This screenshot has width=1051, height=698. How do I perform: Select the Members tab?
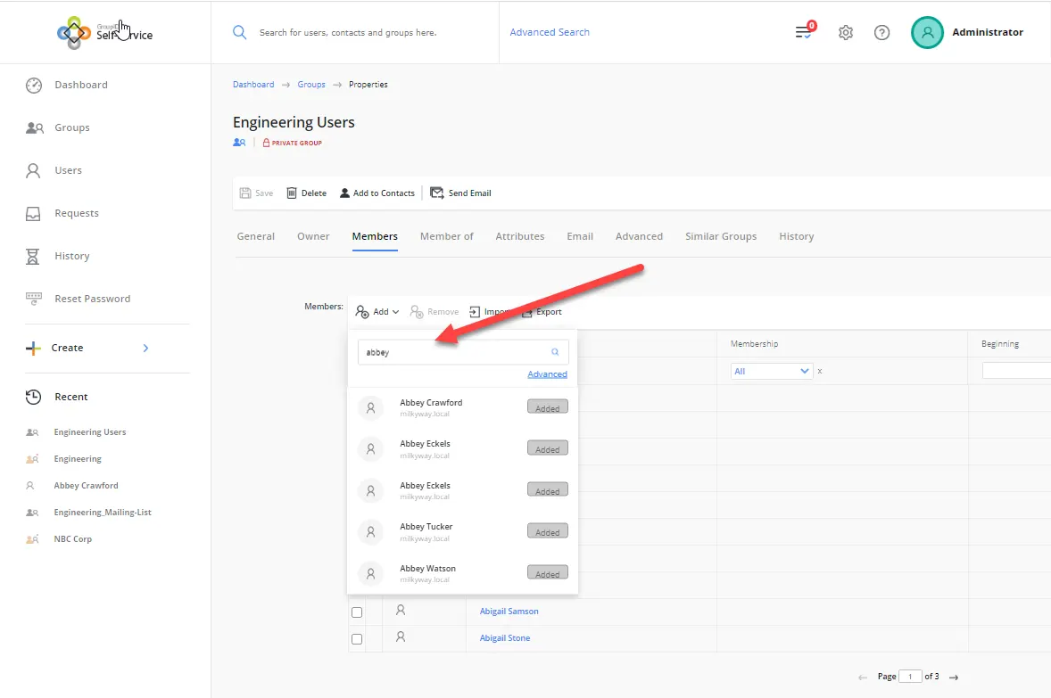pos(375,236)
